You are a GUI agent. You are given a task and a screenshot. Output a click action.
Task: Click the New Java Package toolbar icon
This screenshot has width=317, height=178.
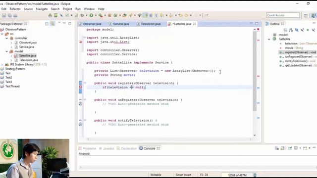coord(109,15)
